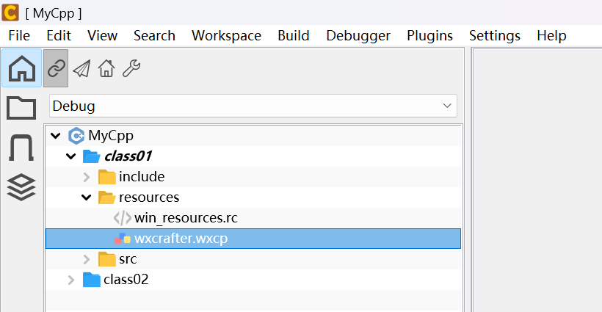
Task: Open the Workspace home tab icon
Action: click(21, 68)
